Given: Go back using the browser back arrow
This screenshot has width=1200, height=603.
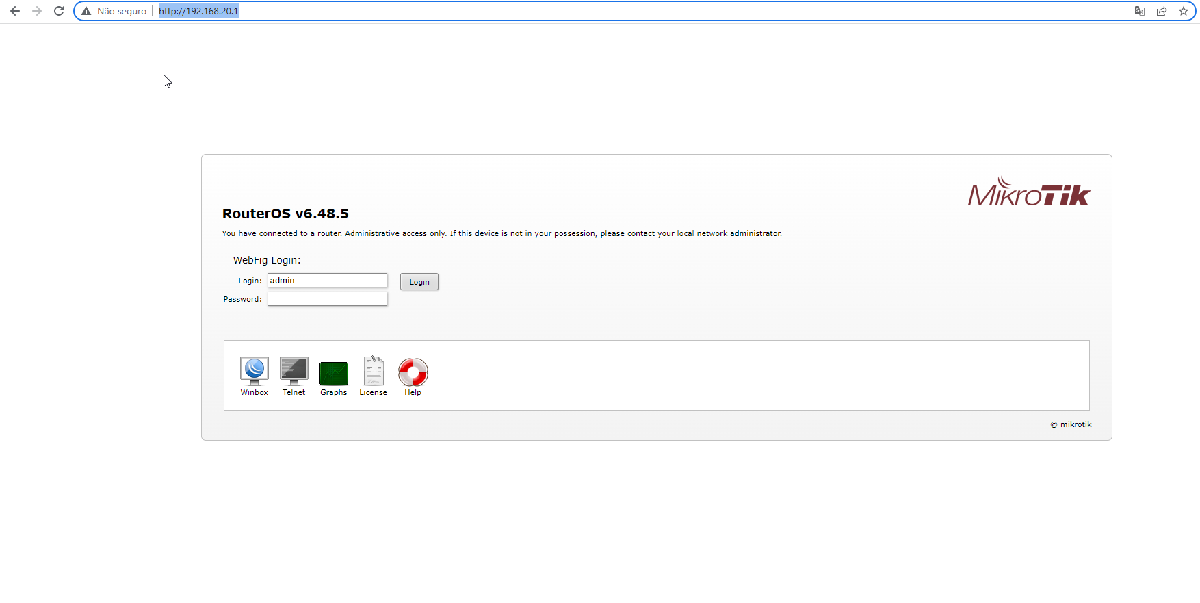Looking at the screenshot, I should point(15,11).
